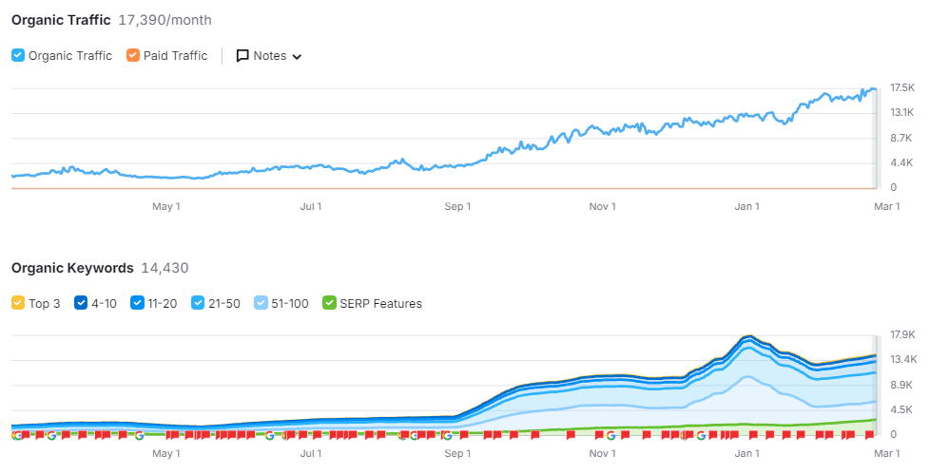This screenshot has width=930, height=474.
Task: Click Google update icon just before May 1
Action: tap(140, 435)
